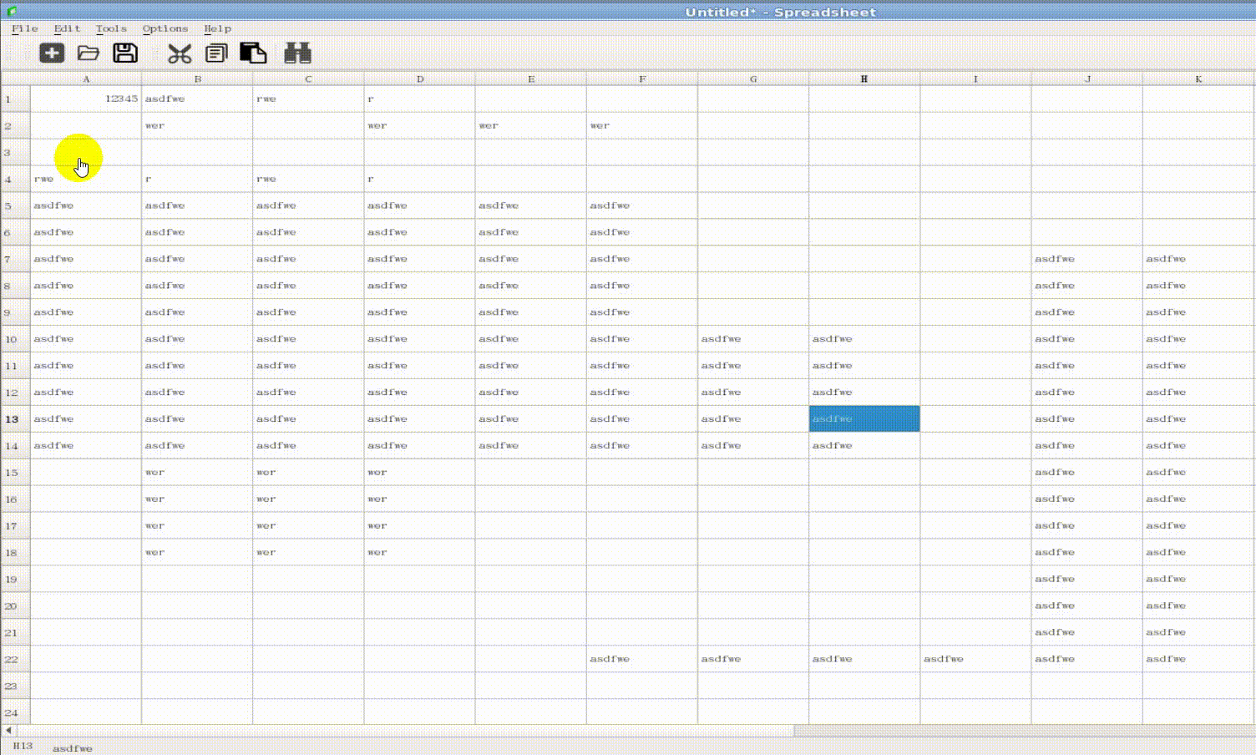Select column H by its header
Viewport: 1256px width, 755px height.
(864, 79)
